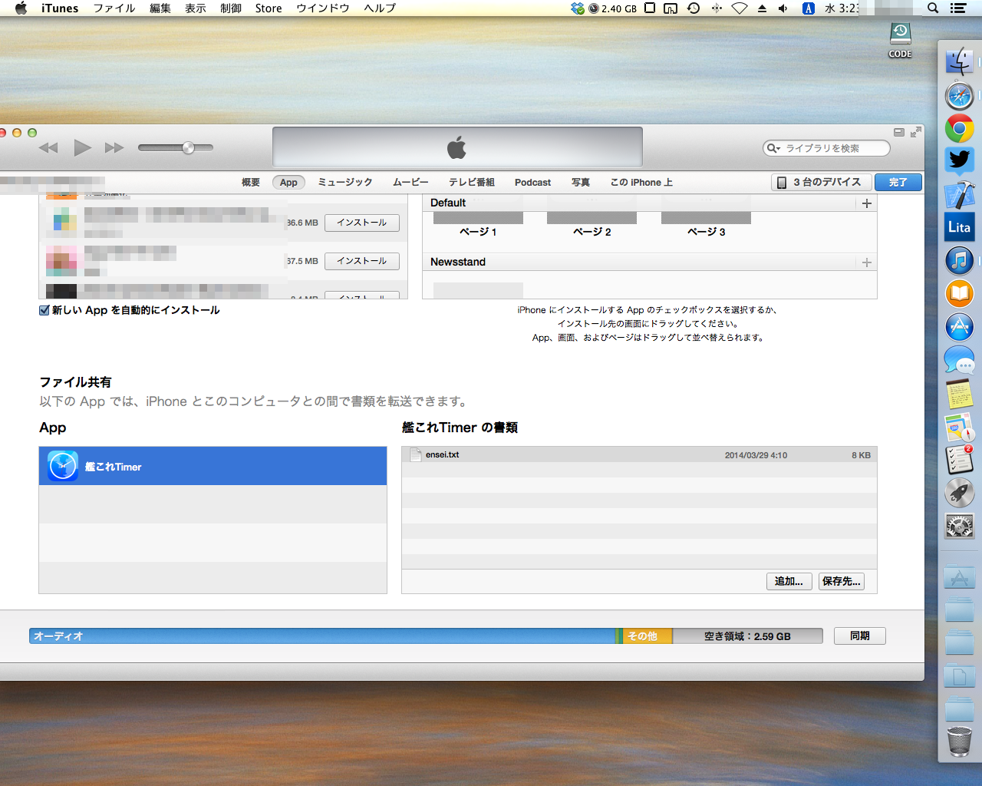Open Spotlight search magnifier

(933, 8)
